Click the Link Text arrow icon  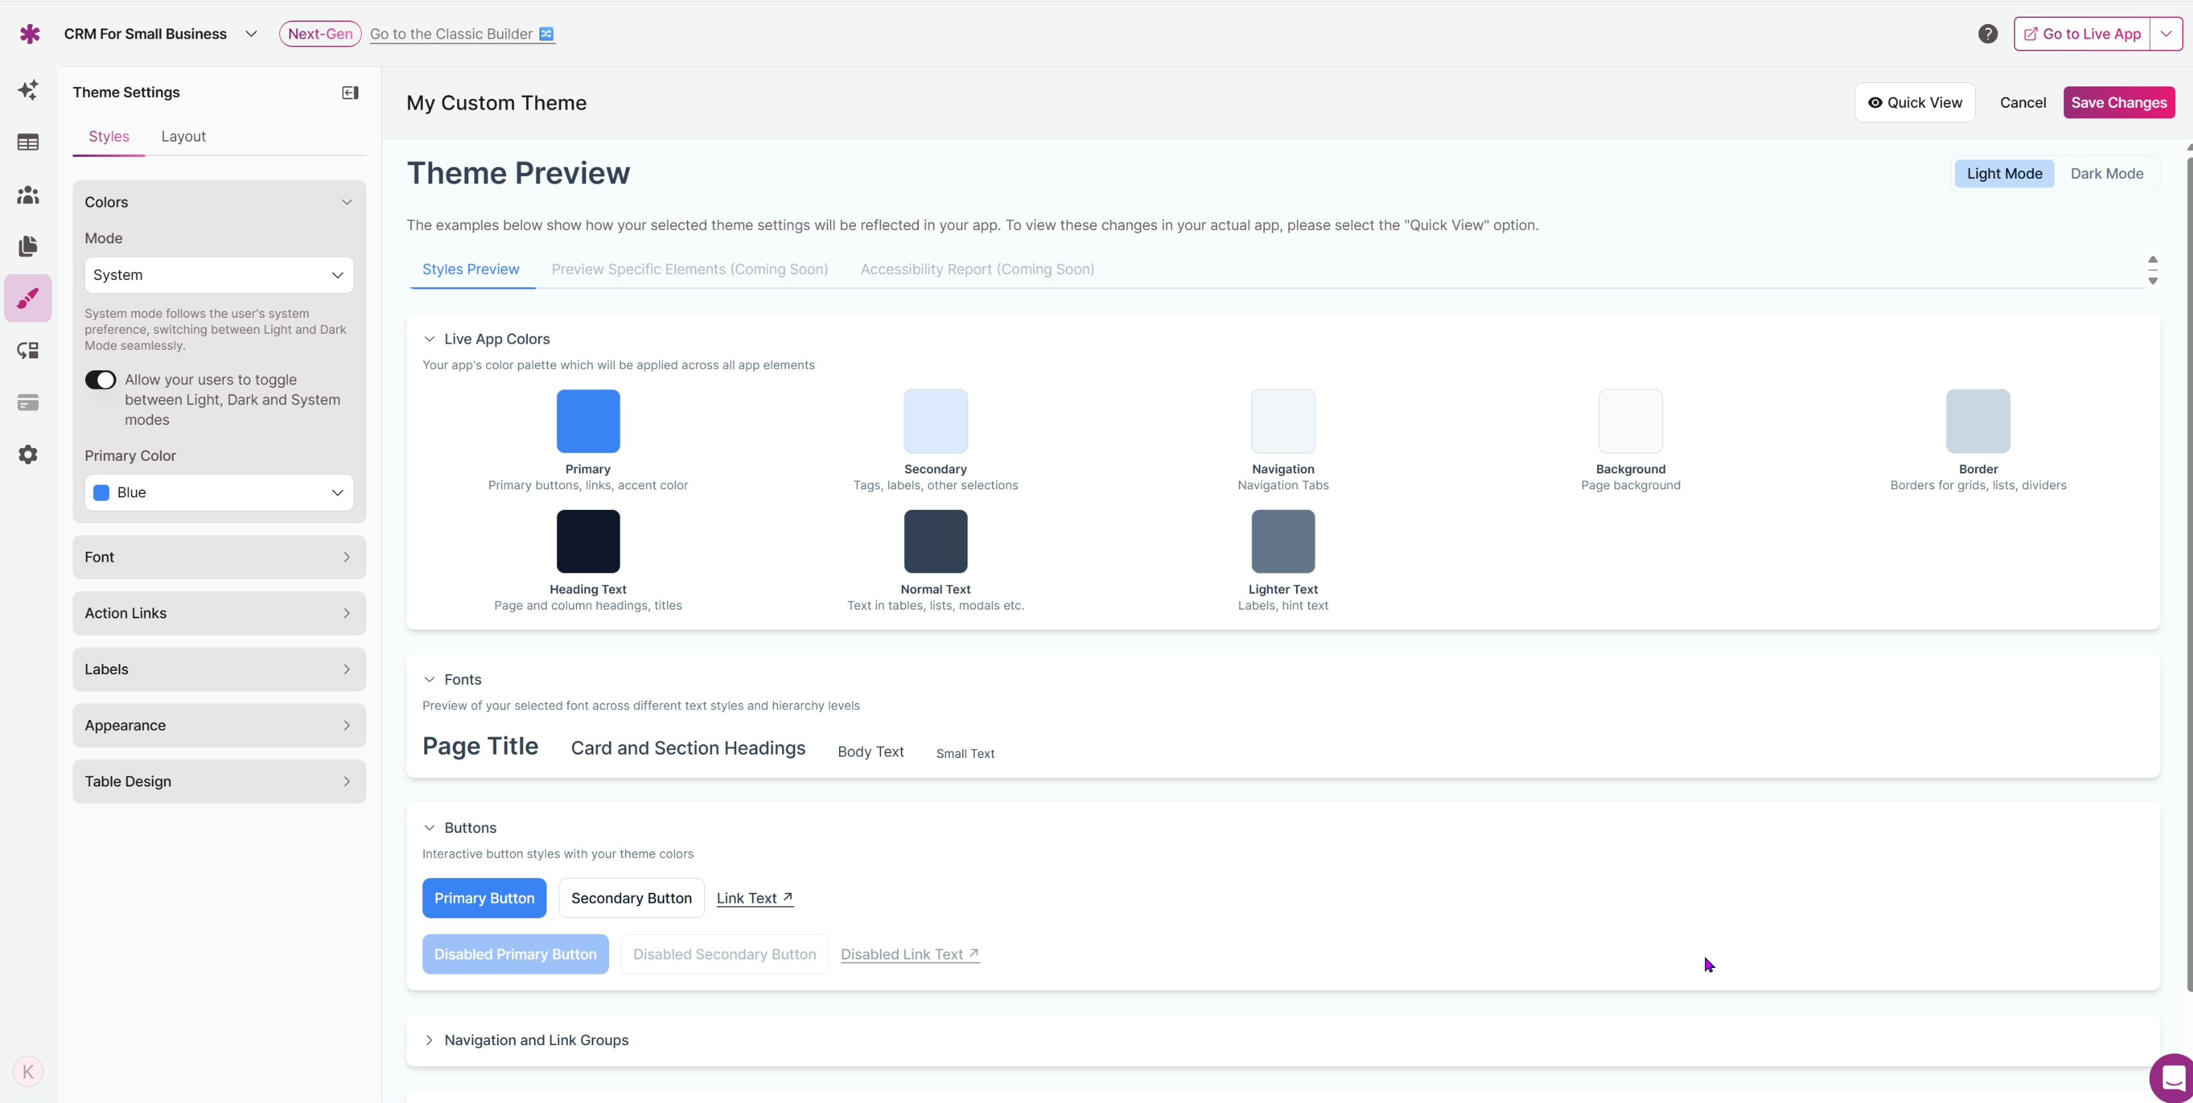pos(787,897)
